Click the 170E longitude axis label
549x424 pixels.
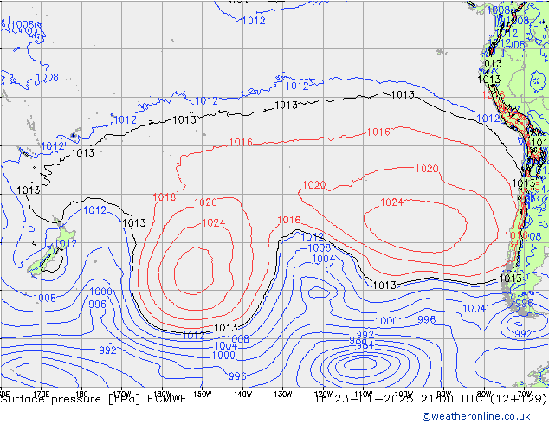(41, 394)
